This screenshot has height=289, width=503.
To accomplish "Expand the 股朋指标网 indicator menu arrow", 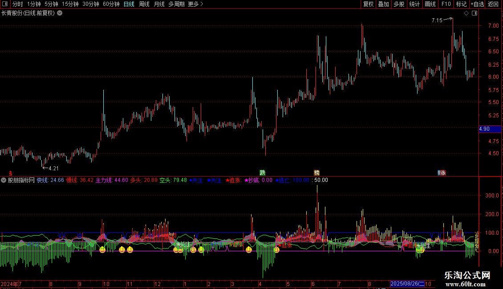I will point(4,180).
